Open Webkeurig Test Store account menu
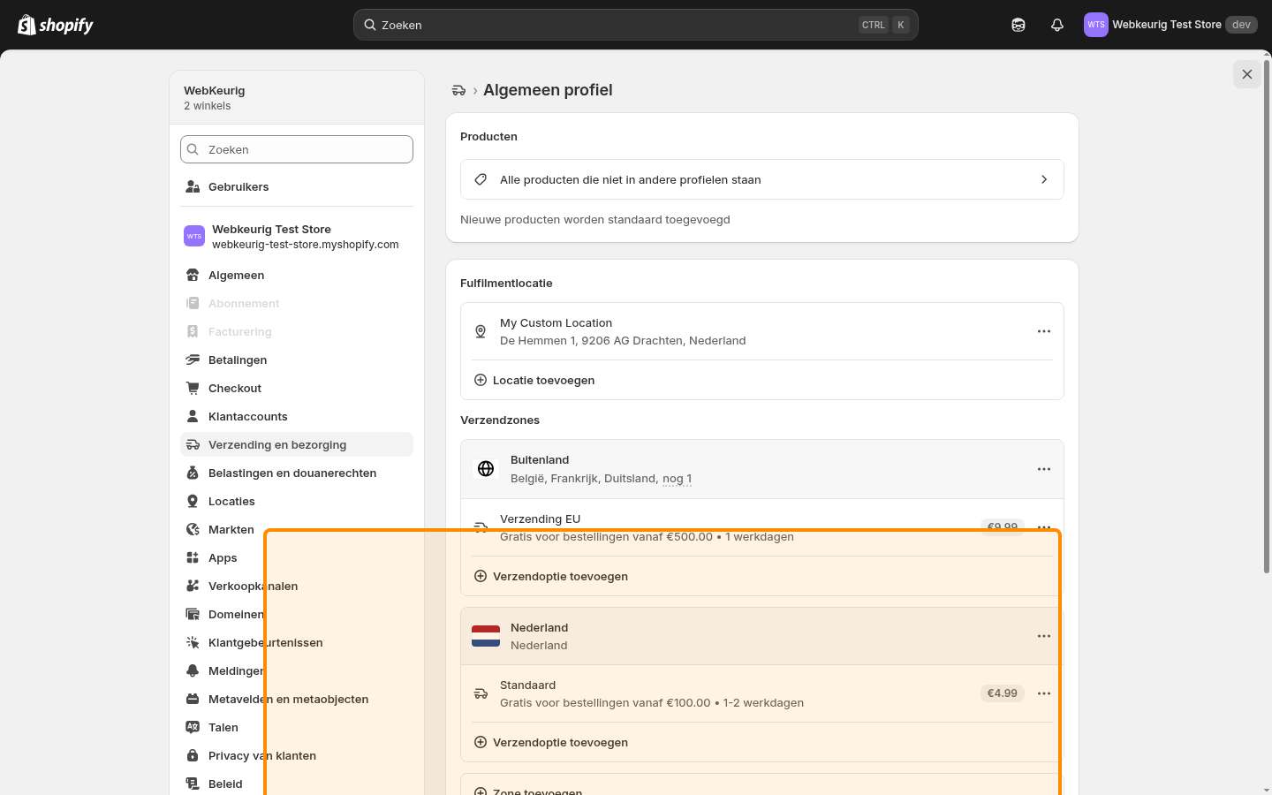 [1170, 25]
